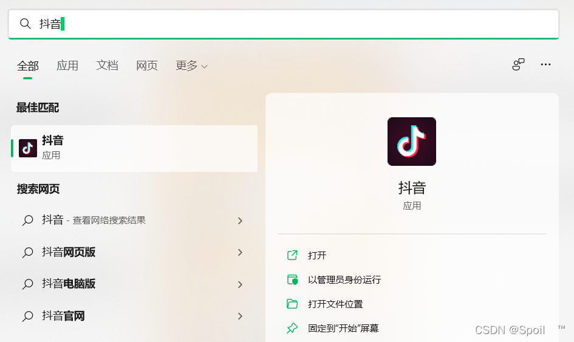Screen dimensions: 574x342
Task: Select the 抖音 app best match result
Action: pos(134,148)
